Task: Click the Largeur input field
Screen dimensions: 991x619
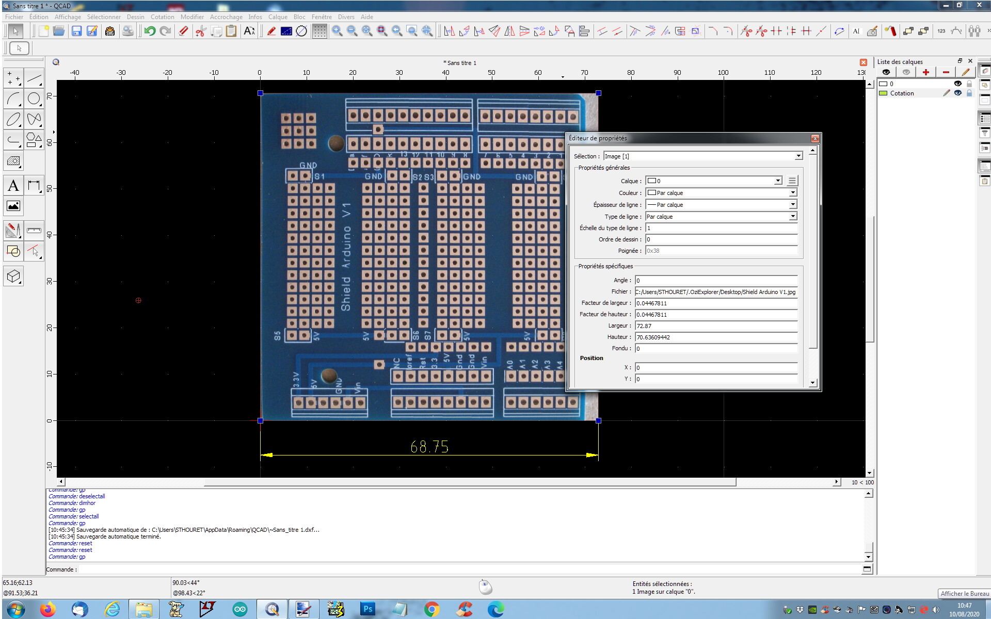Action: click(x=716, y=326)
